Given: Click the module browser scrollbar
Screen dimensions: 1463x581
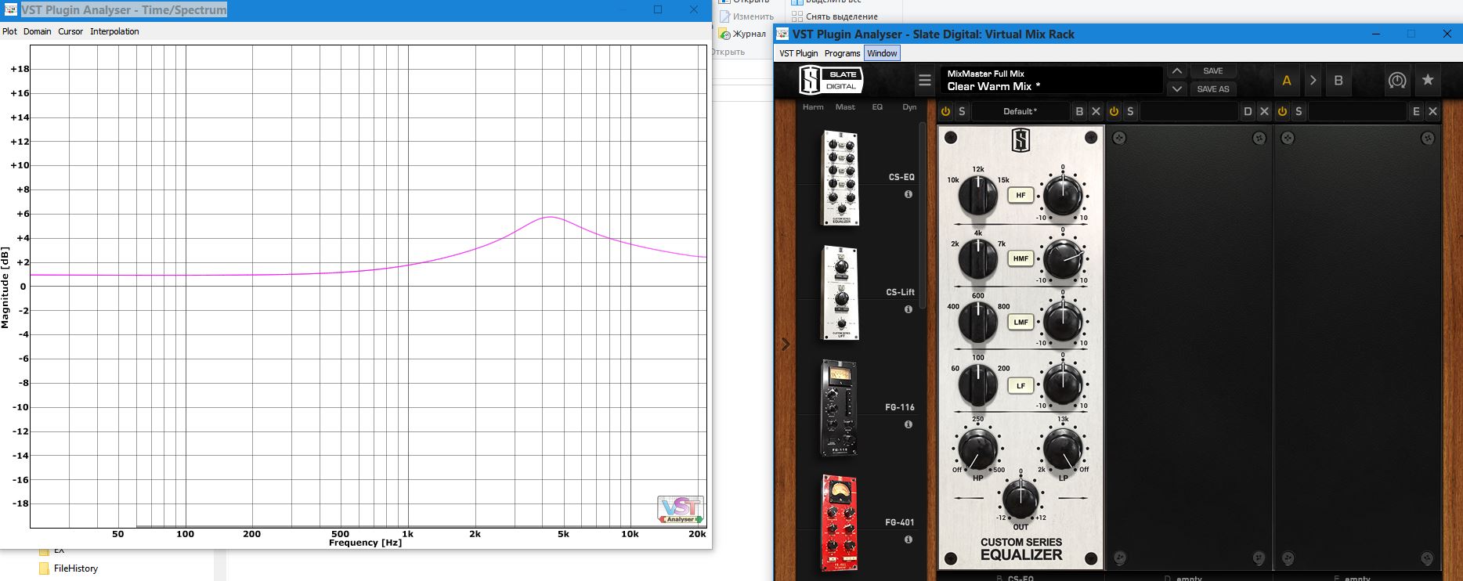Looking at the screenshot, I should click(x=922, y=215).
